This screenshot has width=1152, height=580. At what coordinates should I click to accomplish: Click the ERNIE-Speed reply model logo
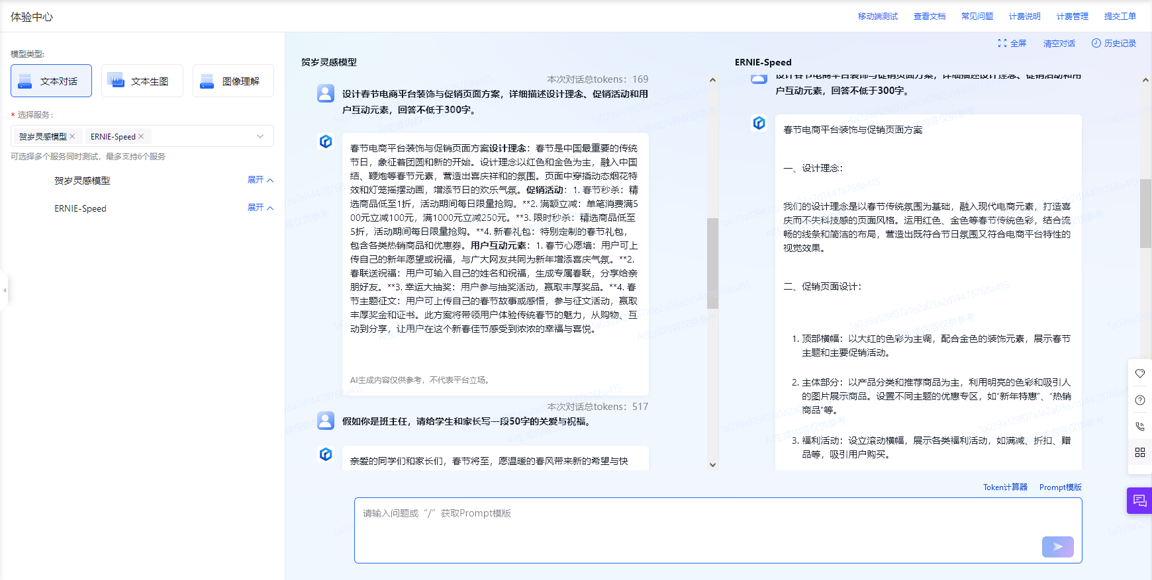click(x=759, y=123)
